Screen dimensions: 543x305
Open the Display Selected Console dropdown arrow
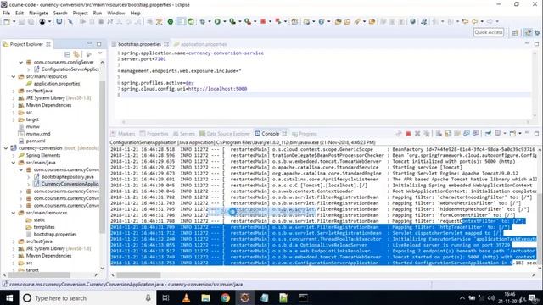pyautogui.click(x=504, y=134)
